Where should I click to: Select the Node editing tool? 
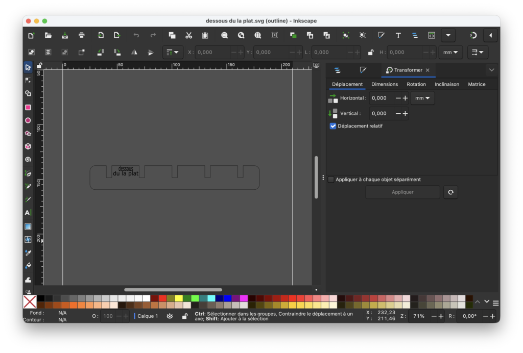[x=28, y=80]
